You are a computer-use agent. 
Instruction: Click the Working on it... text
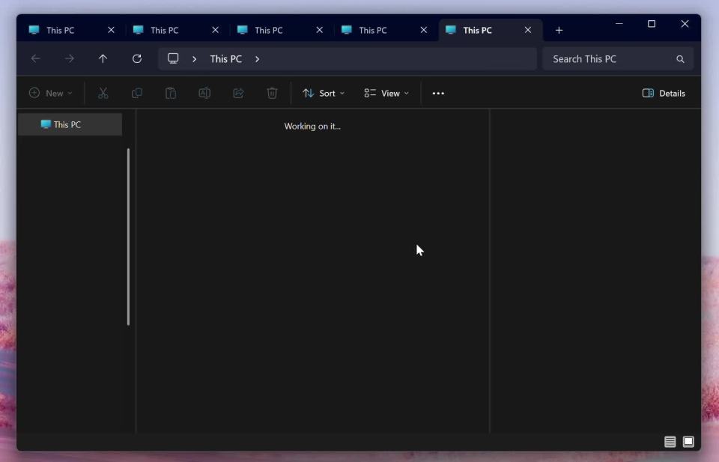312,126
